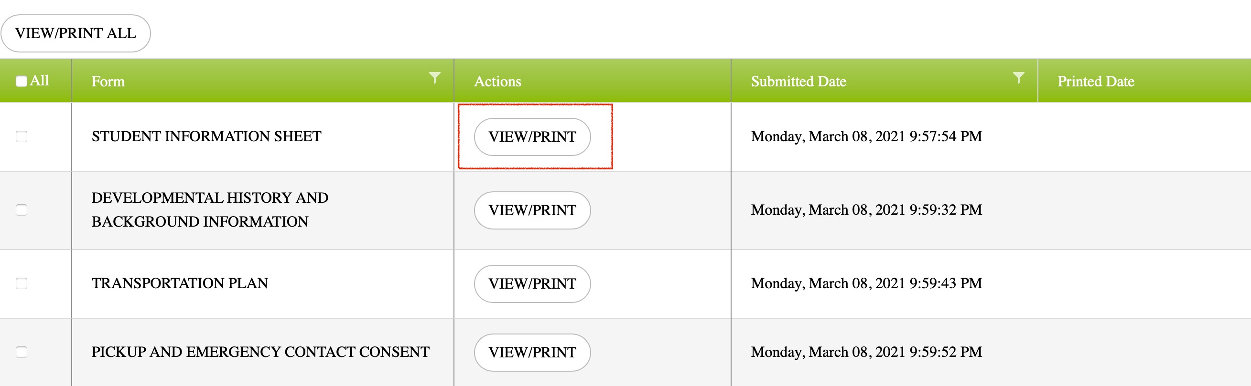Tick the Developmental History row checkbox
This screenshot has width=1251, height=386.
[22, 210]
